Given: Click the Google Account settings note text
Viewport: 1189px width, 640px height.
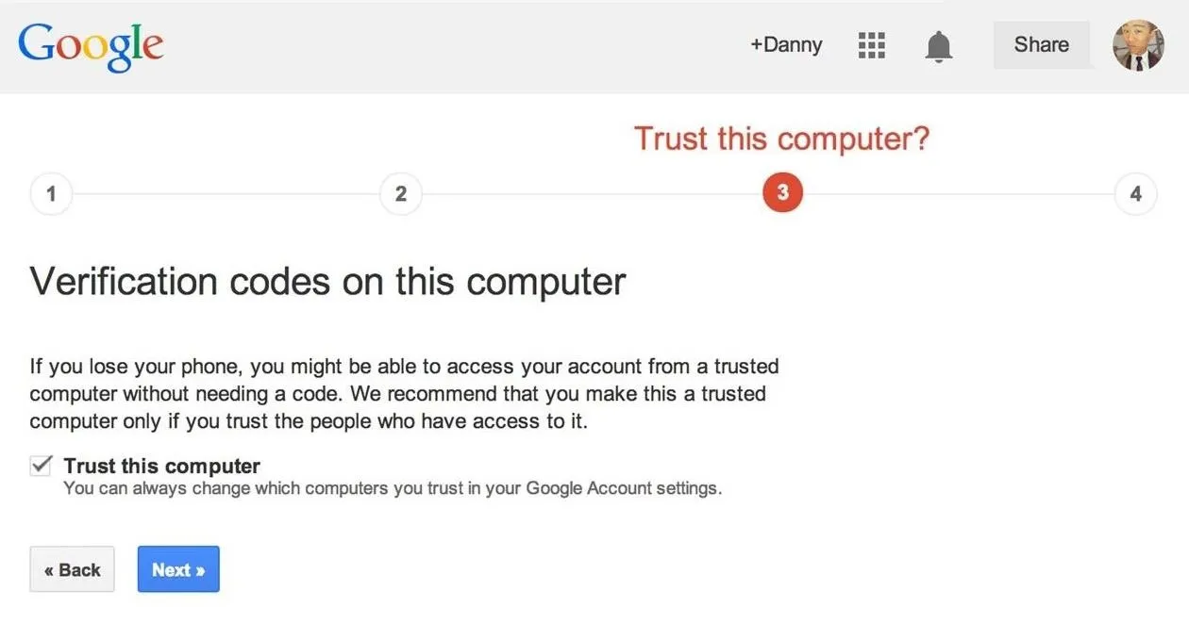Looking at the screenshot, I should coord(392,489).
